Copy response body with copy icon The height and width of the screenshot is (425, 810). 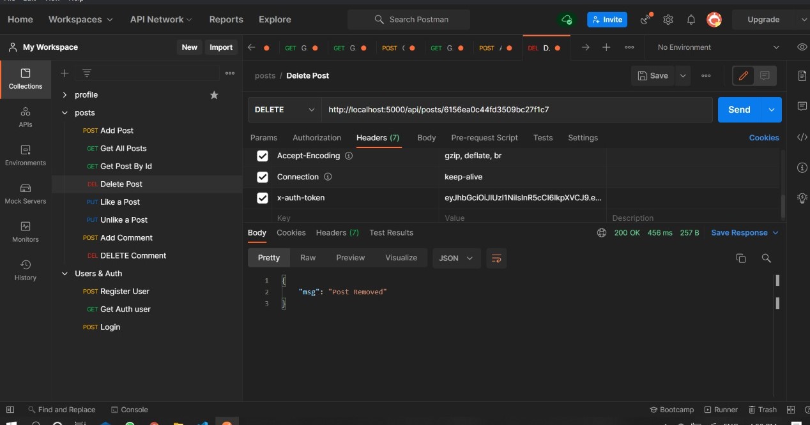point(741,258)
